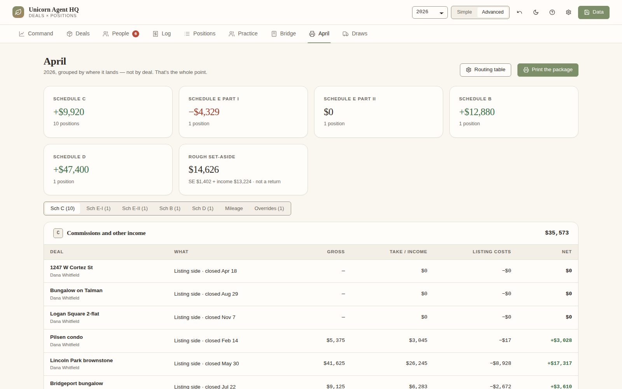Screen dimensions: 622x389
Task: Select the Sch E-I (1) sub-tab
Action: pyautogui.click(x=98, y=209)
